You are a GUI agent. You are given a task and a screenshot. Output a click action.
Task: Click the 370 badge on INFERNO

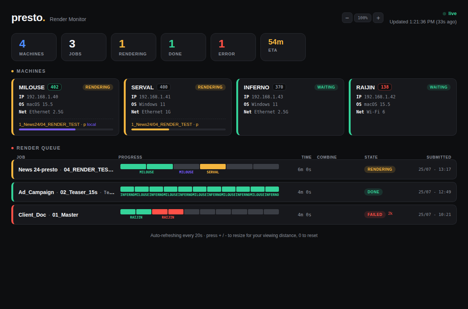(279, 87)
